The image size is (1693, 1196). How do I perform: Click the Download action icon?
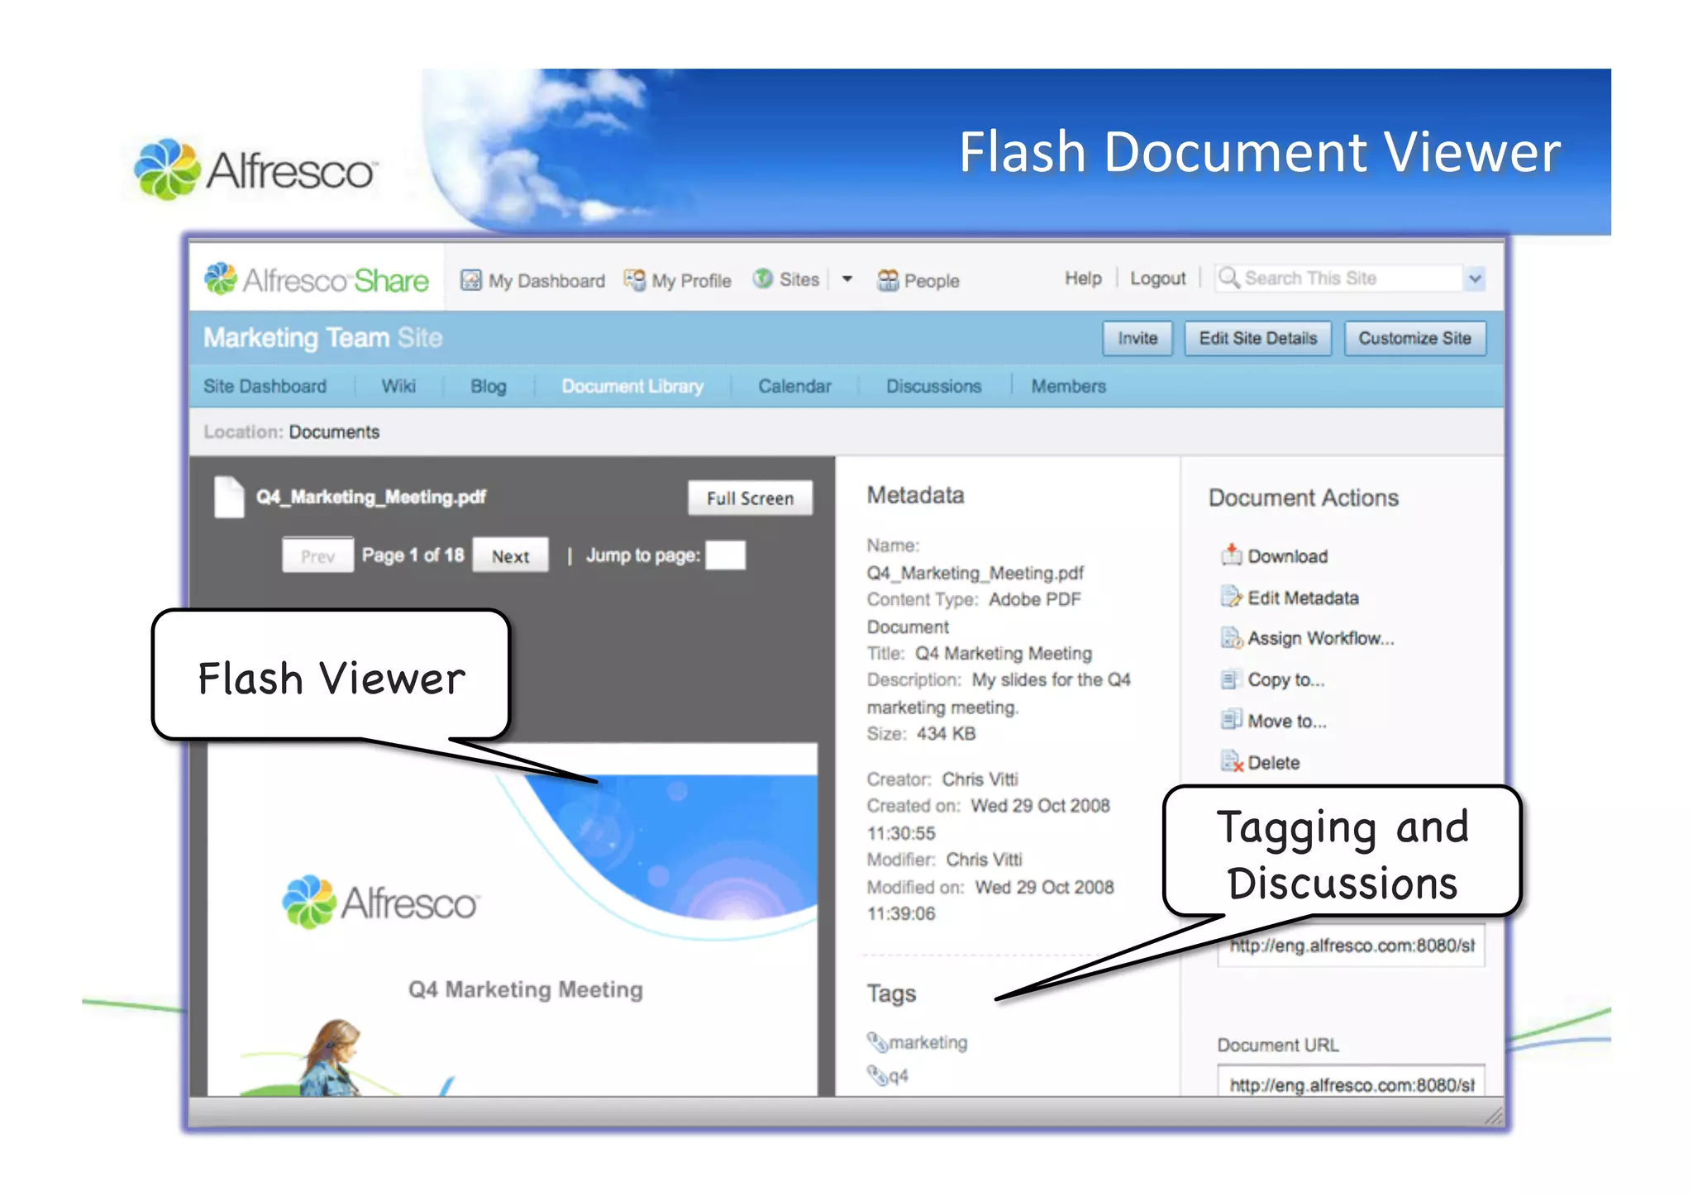tap(1232, 555)
